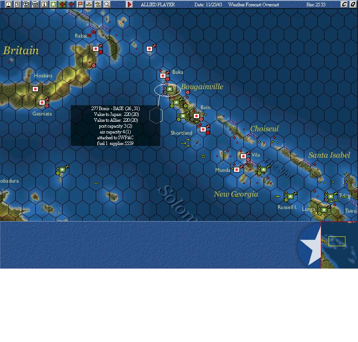Click the Japanese base flag north of Buka
The image size is (358, 342).
coord(149,49)
